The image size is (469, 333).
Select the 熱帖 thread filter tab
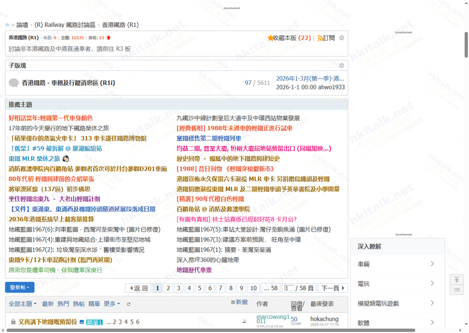(x=79, y=304)
